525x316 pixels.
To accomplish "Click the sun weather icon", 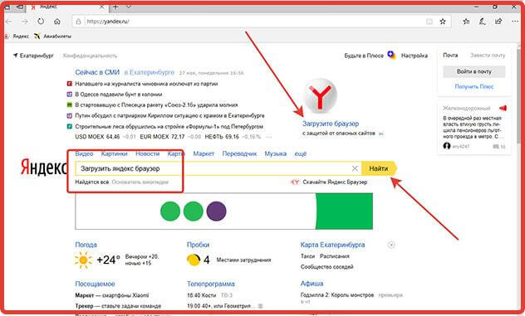I will click(x=83, y=260).
